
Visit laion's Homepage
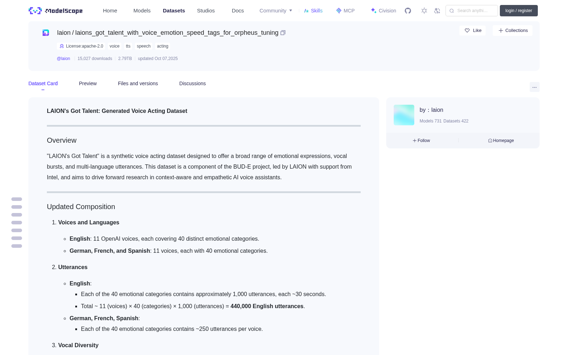(501, 141)
